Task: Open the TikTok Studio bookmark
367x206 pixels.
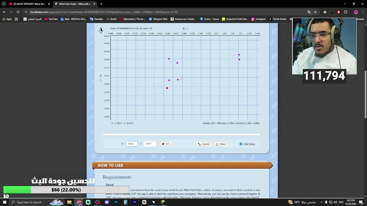Action: pyautogui.click(x=278, y=19)
